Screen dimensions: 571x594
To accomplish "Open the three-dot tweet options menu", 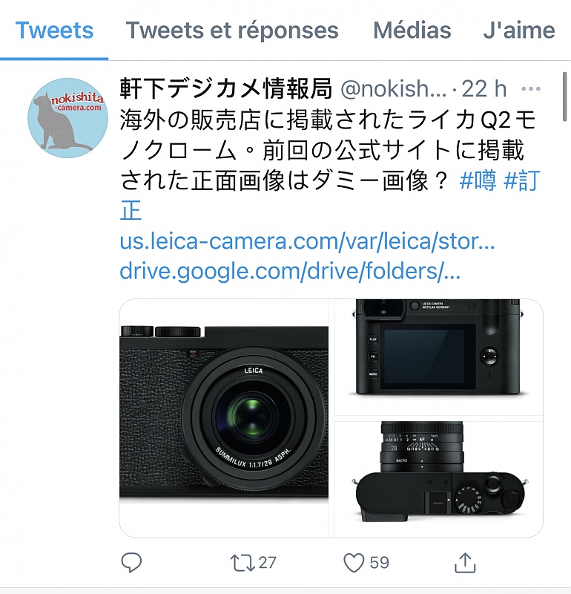I will click(531, 89).
